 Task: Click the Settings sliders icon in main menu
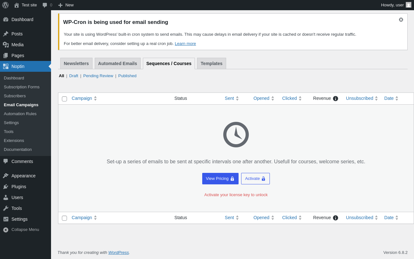click(6, 219)
